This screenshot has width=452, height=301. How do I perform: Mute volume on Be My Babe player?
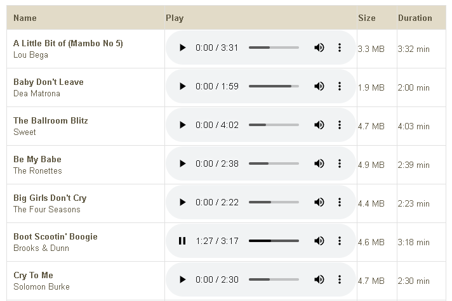coord(319,163)
